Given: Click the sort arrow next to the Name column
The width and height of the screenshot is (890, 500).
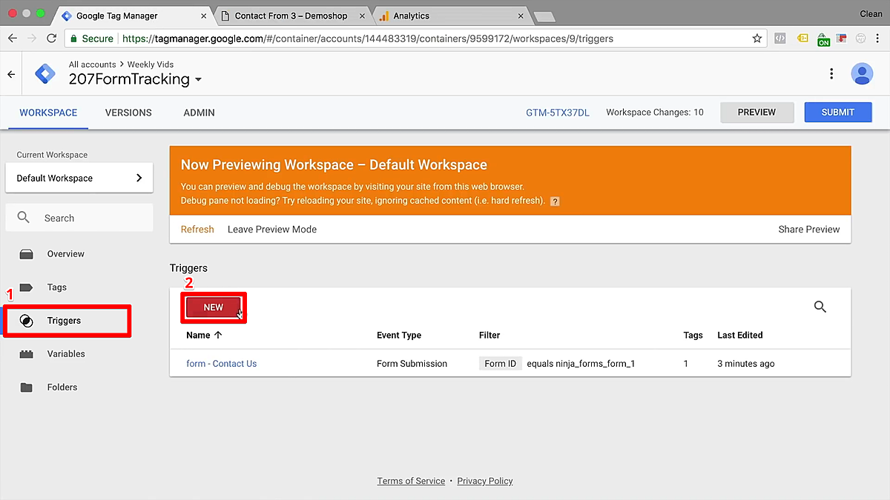Looking at the screenshot, I should tap(218, 335).
